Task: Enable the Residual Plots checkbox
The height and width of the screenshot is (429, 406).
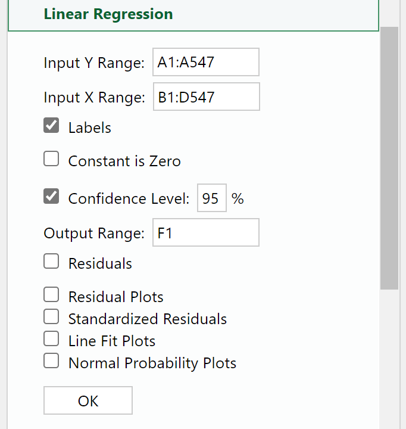Action: pos(52,296)
